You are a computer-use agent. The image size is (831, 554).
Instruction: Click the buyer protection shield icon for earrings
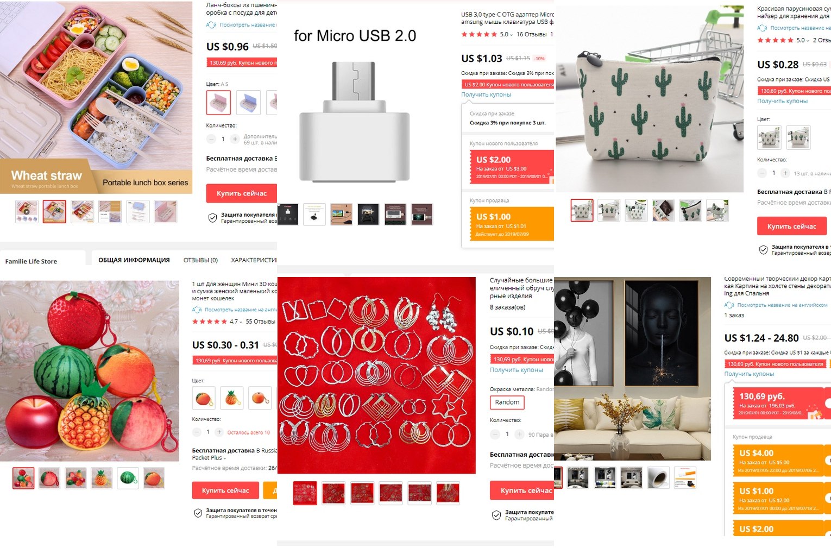[496, 515]
